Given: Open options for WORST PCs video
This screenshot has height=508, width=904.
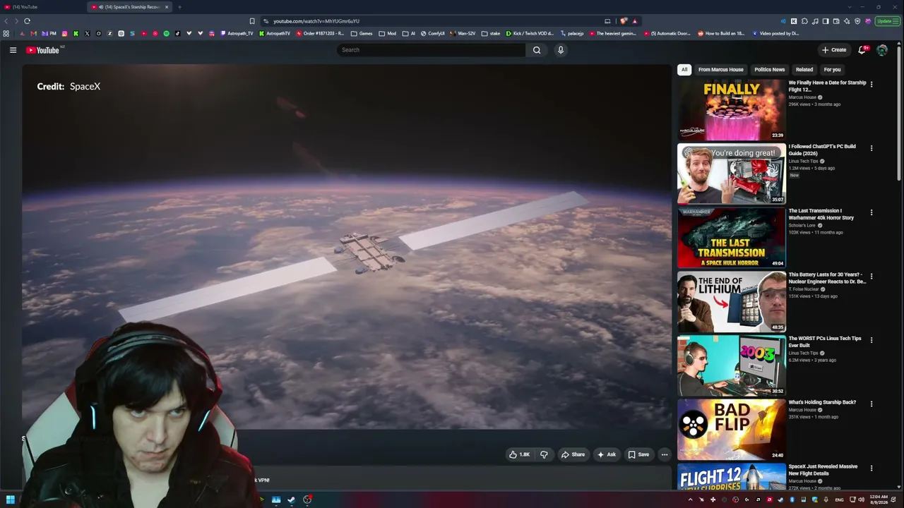Looking at the screenshot, I should tap(871, 340).
